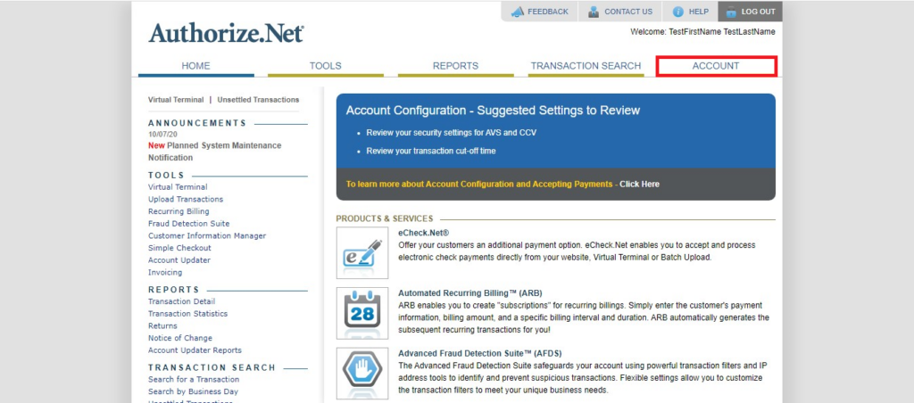Switch to TRANSACTION SEARCH tab

pyautogui.click(x=586, y=66)
